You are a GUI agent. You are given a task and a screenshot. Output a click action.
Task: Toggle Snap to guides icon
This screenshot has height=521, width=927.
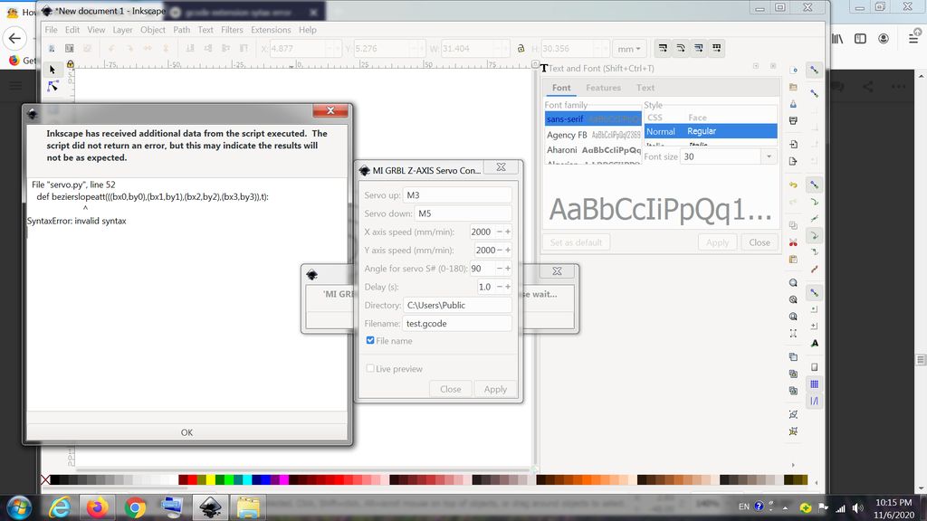pyautogui.click(x=815, y=401)
